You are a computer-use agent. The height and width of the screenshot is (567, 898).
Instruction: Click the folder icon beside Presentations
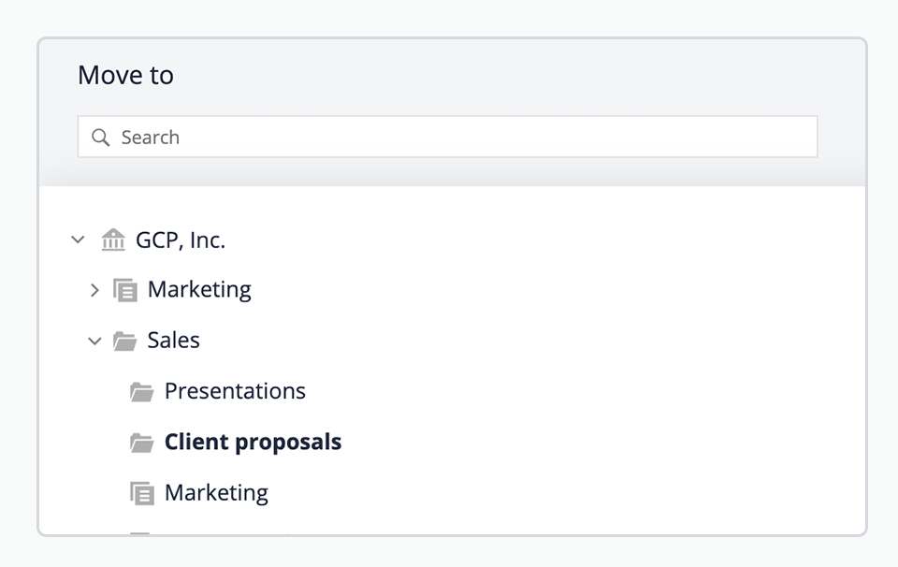tap(141, 392)
